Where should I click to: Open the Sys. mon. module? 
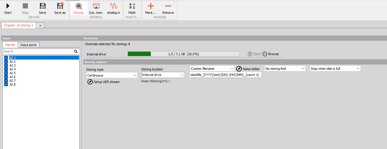(x=96, y=9)
